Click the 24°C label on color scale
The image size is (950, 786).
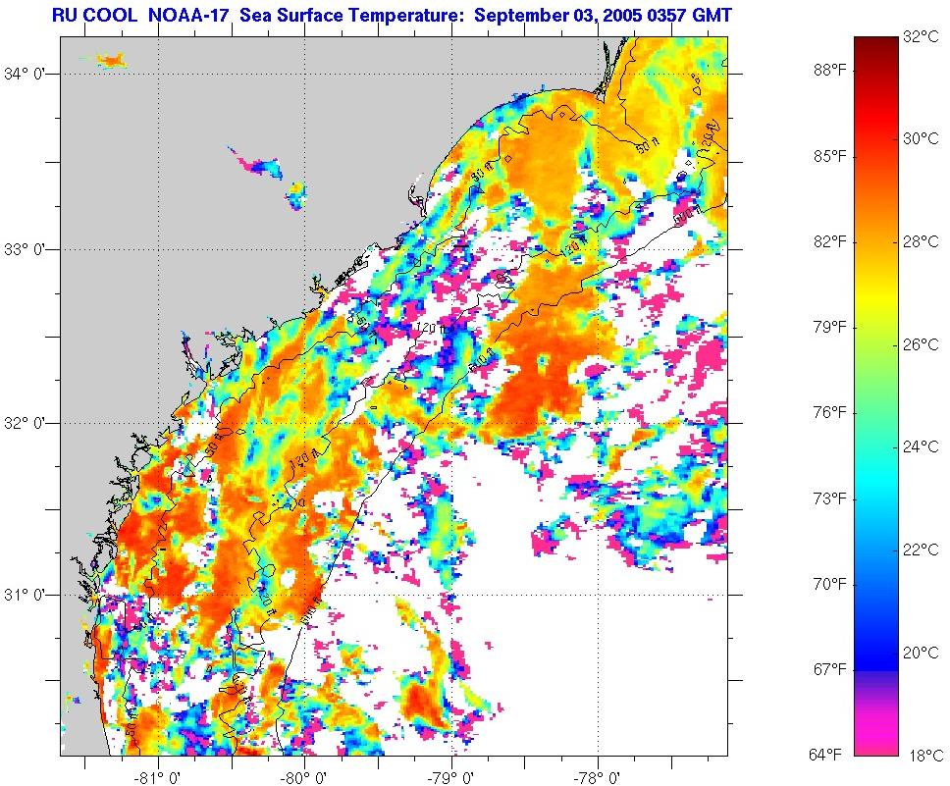click(x=921, y=447)
